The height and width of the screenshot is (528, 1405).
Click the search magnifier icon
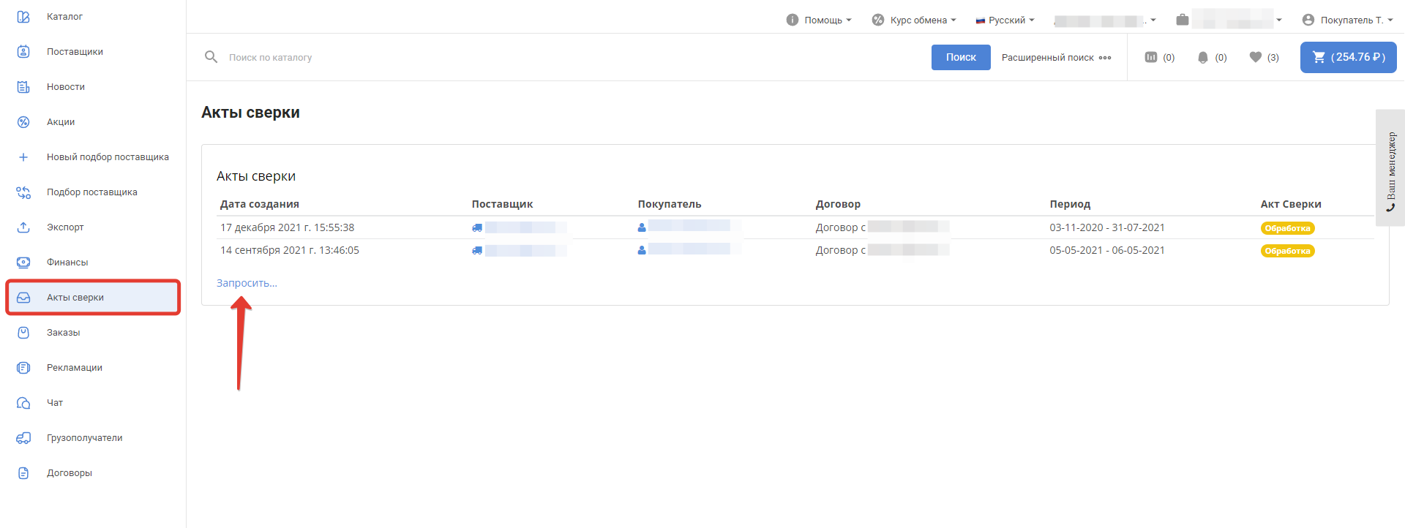[x=211, y=57]
